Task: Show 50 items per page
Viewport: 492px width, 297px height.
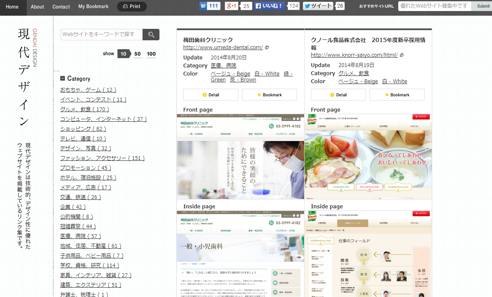Action: pos(137,54)
